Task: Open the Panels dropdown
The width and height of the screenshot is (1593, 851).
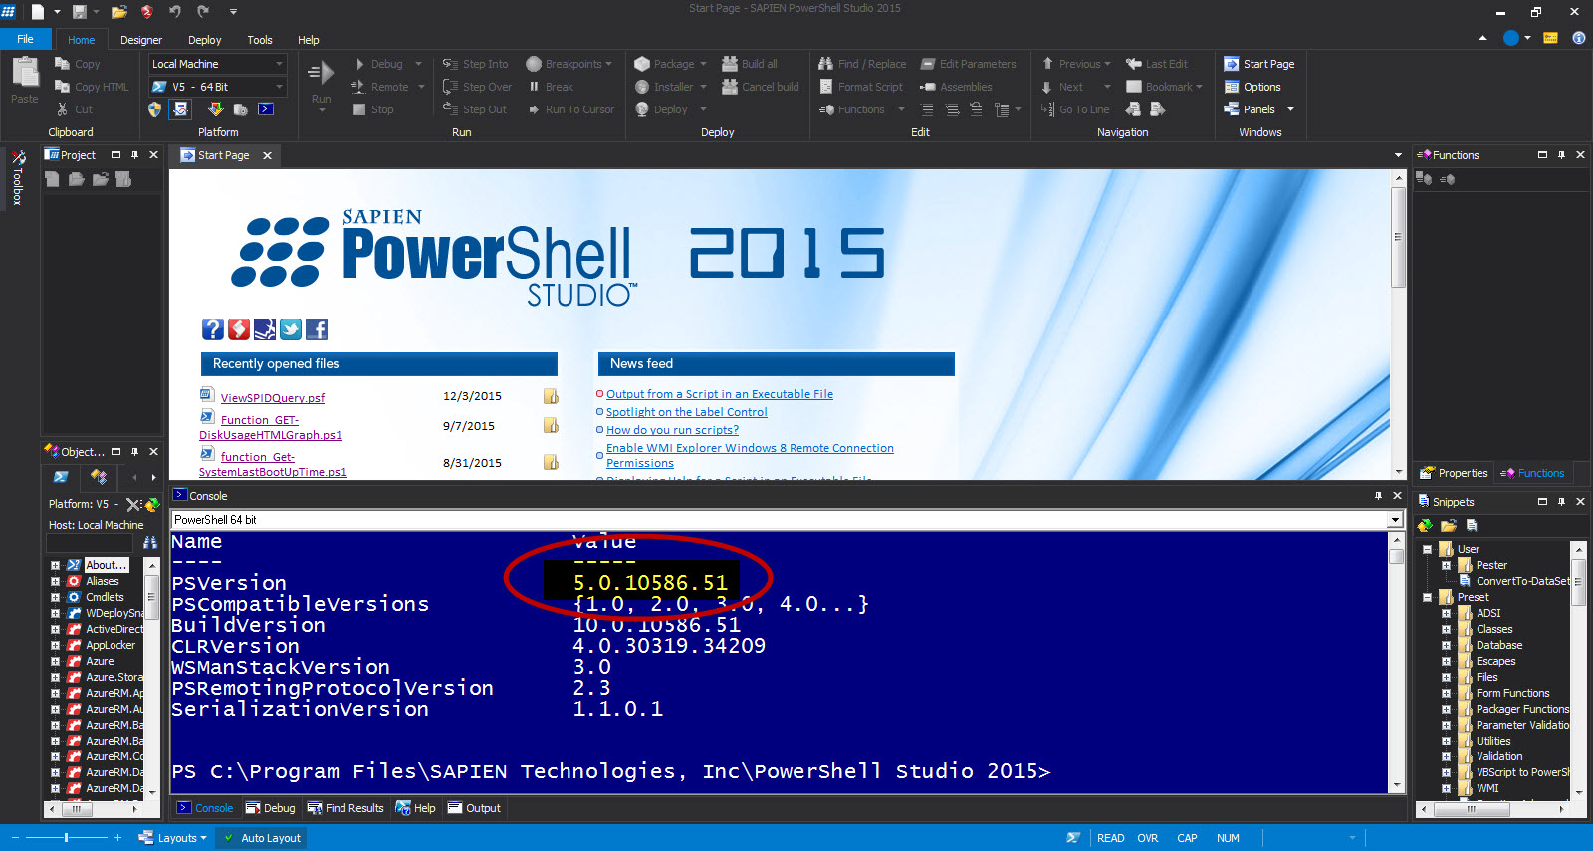Action: point(1291,109)
